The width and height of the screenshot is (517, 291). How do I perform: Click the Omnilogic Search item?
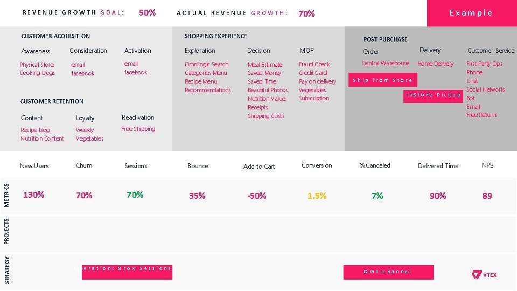coord(206,64)
